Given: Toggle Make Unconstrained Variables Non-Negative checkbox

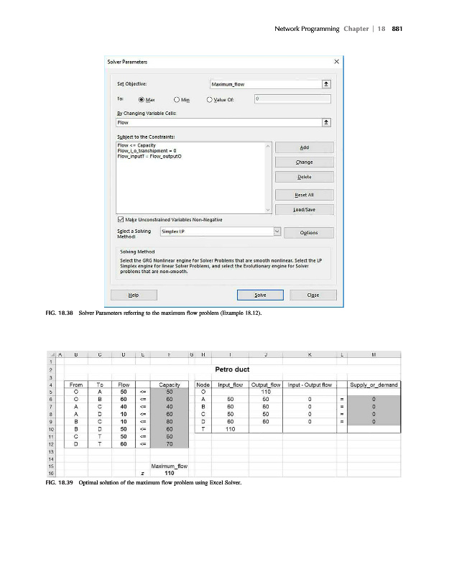Looking at the screenshot, I should 121,218.
